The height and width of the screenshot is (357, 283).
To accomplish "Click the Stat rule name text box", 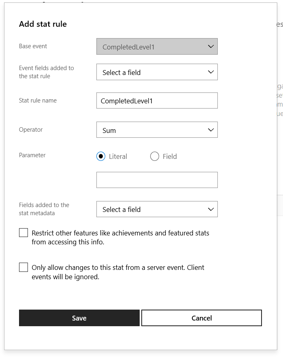I will tap(157, 100).
